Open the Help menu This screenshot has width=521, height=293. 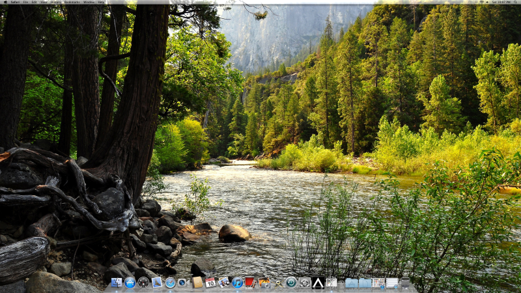point(101,2)
